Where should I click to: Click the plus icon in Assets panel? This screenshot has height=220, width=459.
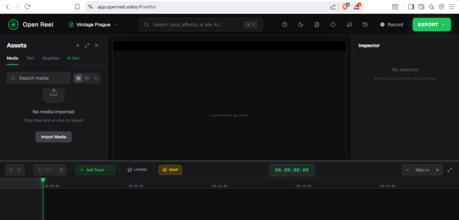(77, 45)
